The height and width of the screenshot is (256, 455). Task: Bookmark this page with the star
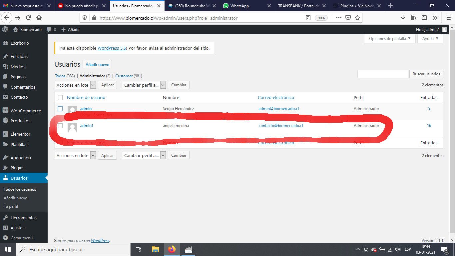357,18
